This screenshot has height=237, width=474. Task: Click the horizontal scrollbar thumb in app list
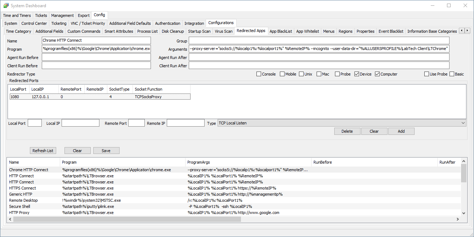click(126, 219)
